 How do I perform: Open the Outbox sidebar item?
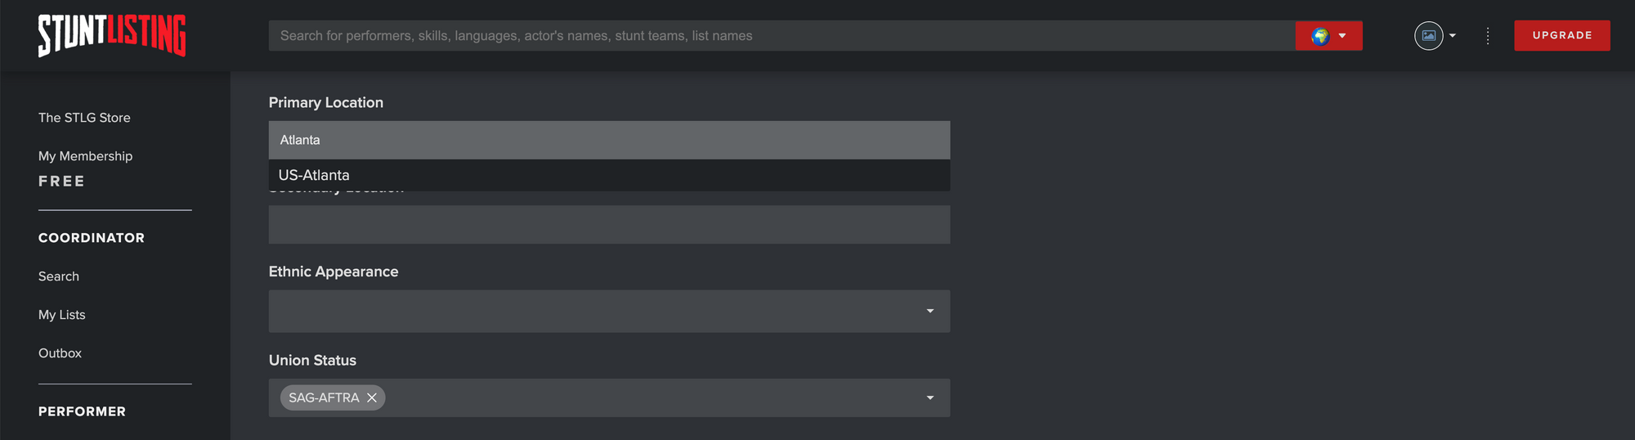click(x=60, y=353)
